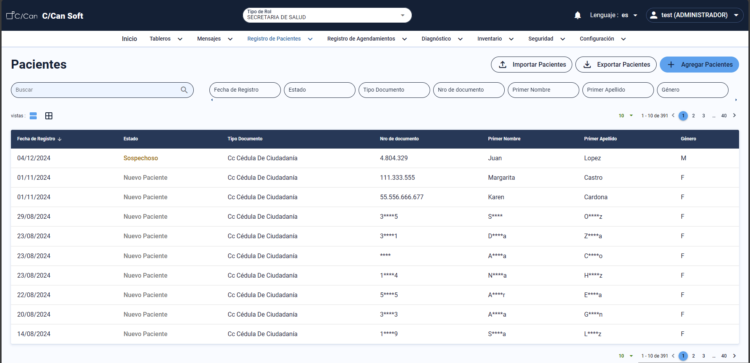
Task: Go to page 40 in bottom pagination
Action: click(x=724, y=356)
